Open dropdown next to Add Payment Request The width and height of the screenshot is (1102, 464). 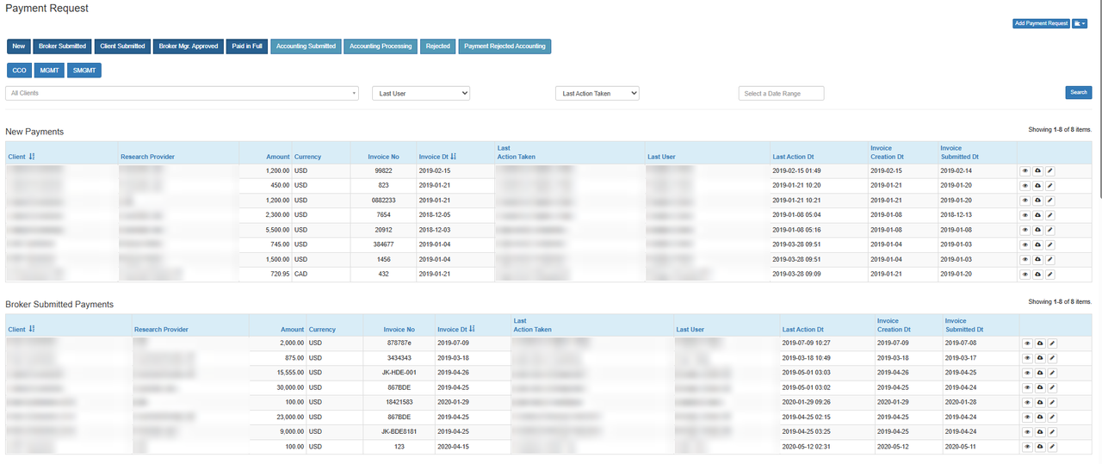pyautogui.click(x=1080, y=23)
